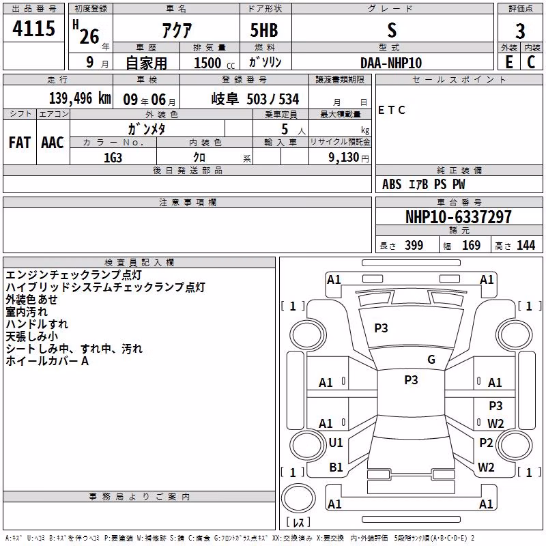The image size is (546, 546).
Task: Select the U1 dent mark
Action: (x=336, y=443)
